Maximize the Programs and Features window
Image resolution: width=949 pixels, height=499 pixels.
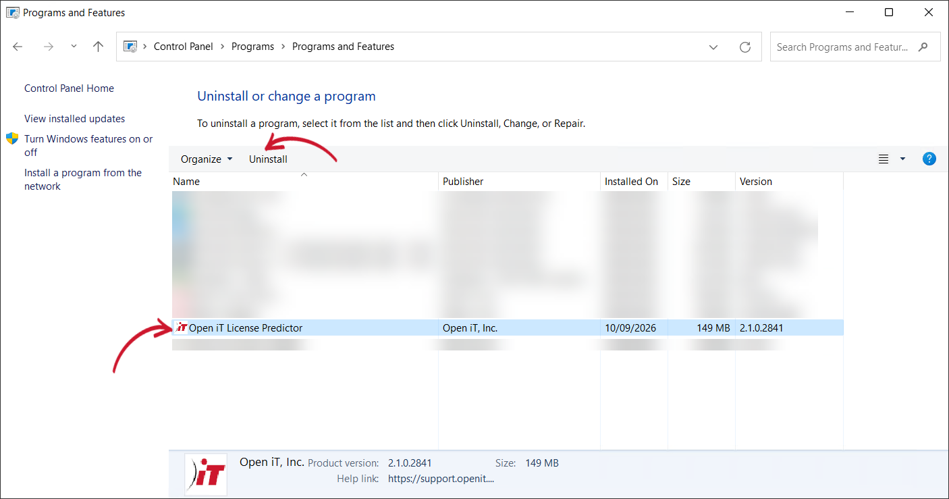pyautogui.click(x=889, y=12)
